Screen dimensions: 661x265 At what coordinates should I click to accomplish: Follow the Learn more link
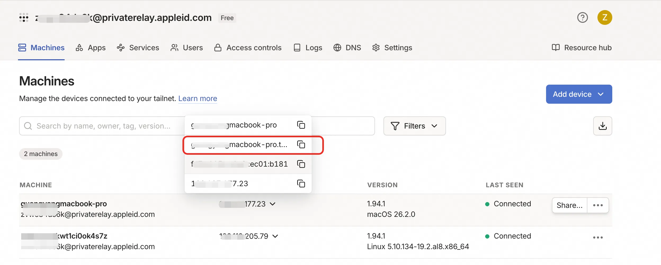coord(198,98)
